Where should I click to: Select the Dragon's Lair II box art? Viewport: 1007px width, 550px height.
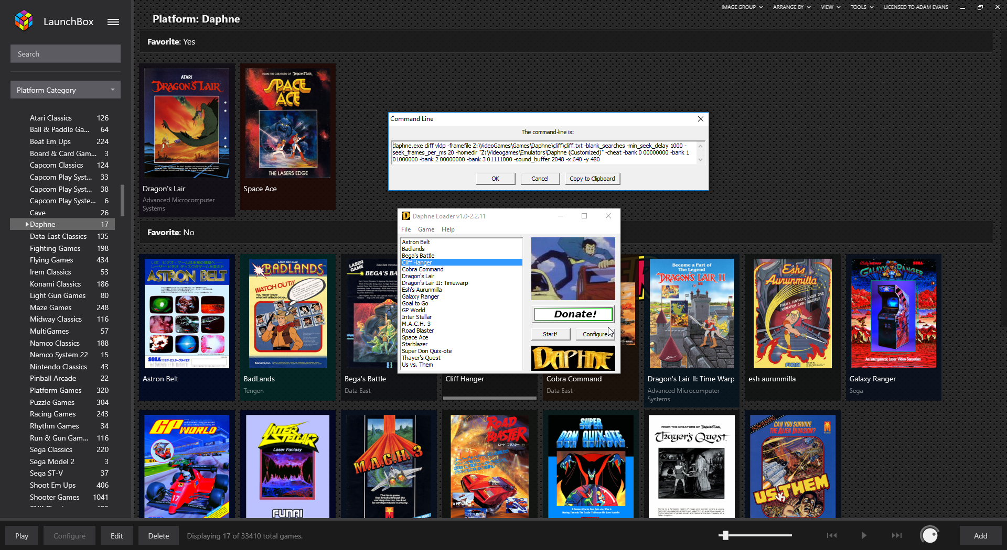692,313
